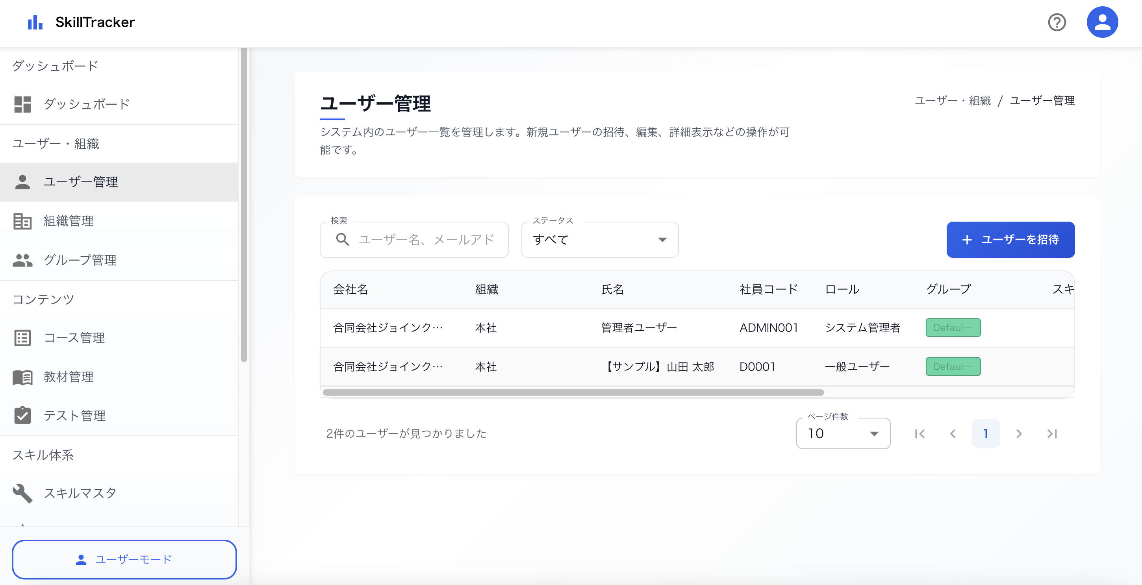This screenshot has height=585, width=1142.
Task: Click the 組織管理 building icon
Action: [x=22, y=221]
